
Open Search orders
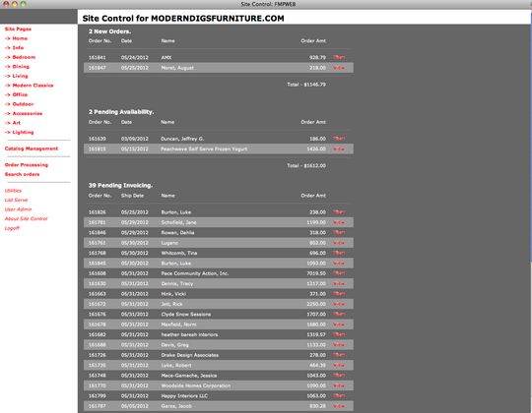point(22,174)
